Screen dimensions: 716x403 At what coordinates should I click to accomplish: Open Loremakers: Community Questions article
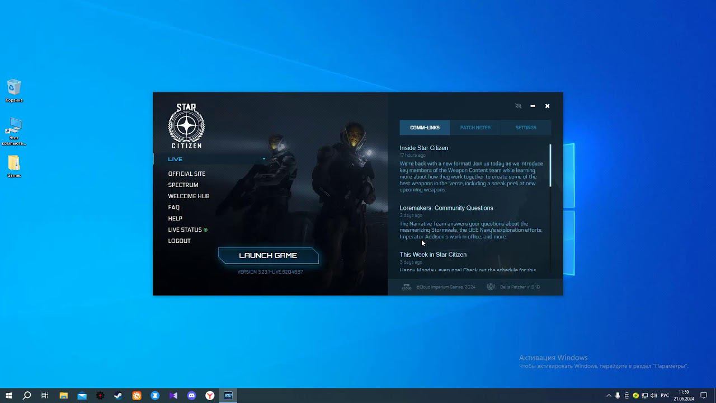pos(446,208)
